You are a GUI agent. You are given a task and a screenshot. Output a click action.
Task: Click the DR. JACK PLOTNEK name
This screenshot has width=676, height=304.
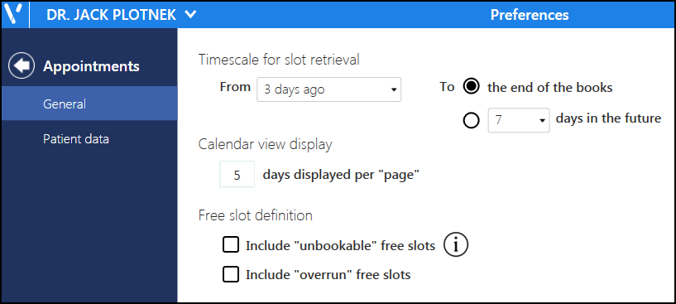pyautogui.click(x=111, y=15)
